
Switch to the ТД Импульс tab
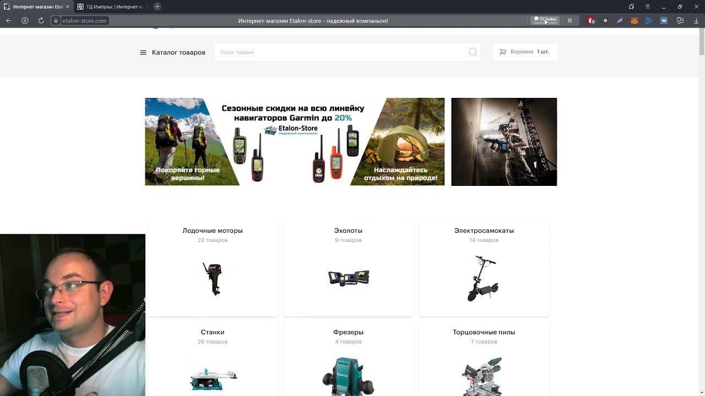point(110,7)
